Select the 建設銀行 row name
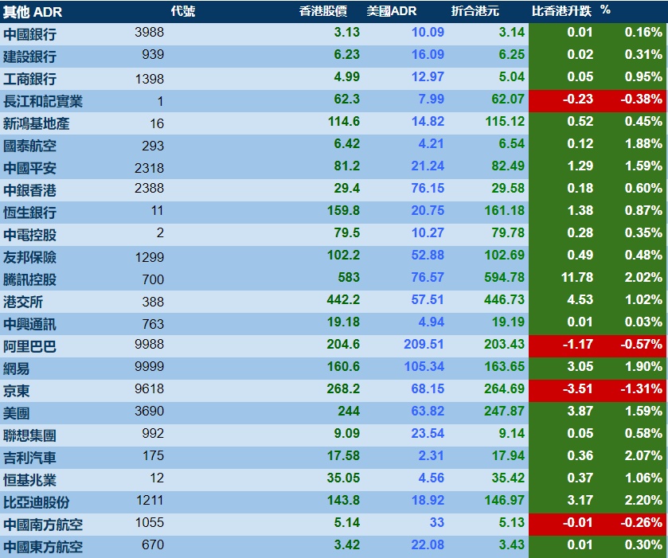 29,57
